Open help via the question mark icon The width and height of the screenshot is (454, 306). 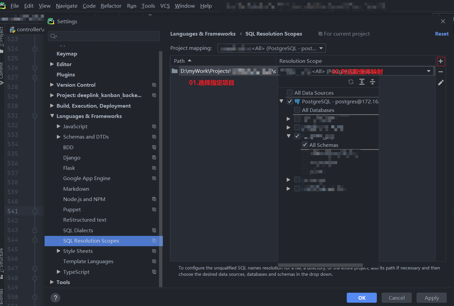click(55, 298)
